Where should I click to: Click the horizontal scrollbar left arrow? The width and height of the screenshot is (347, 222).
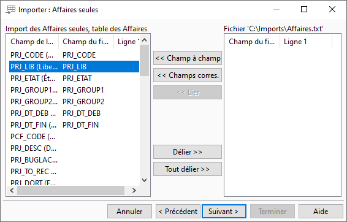12,190
